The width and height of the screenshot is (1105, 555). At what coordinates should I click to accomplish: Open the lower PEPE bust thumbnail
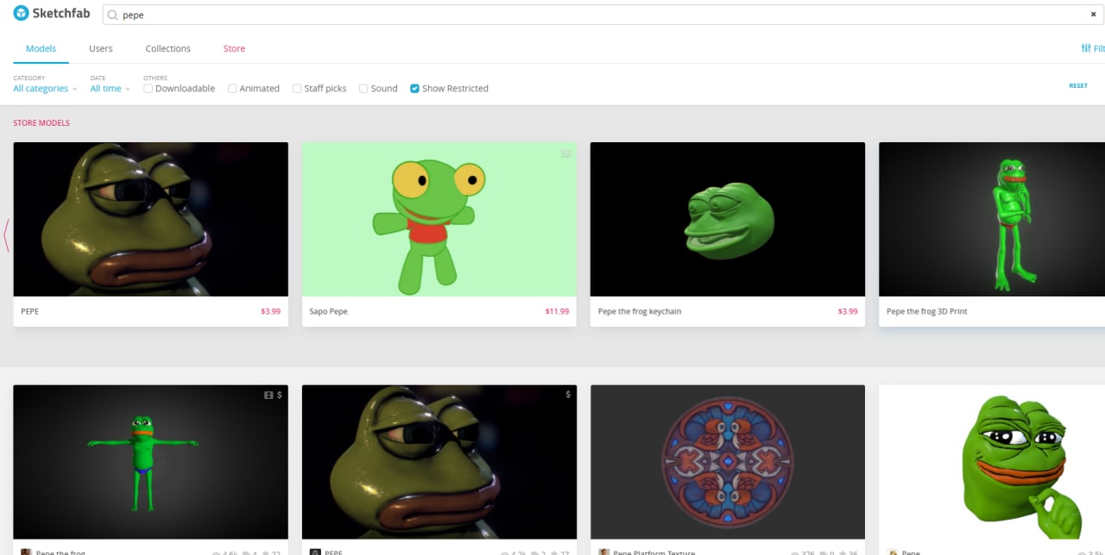click(x=439, y=462)
